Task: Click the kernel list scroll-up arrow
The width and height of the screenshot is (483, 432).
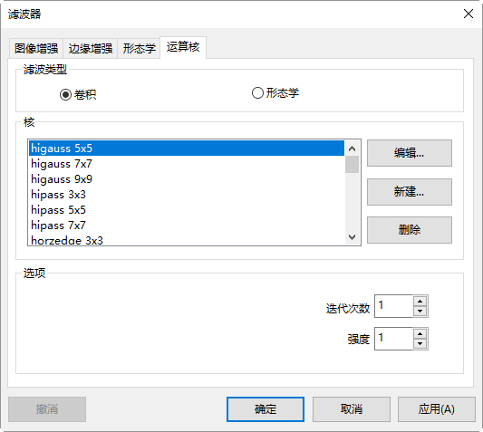Action: (353, 149)
